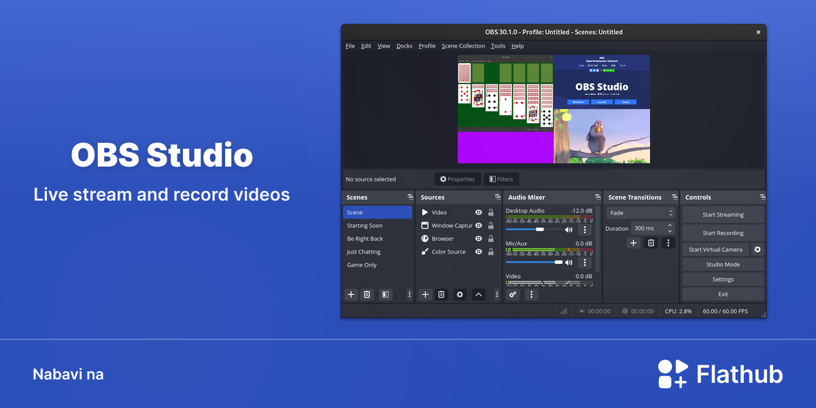
Task: Open the Edit menu
Action: [366, 46]
